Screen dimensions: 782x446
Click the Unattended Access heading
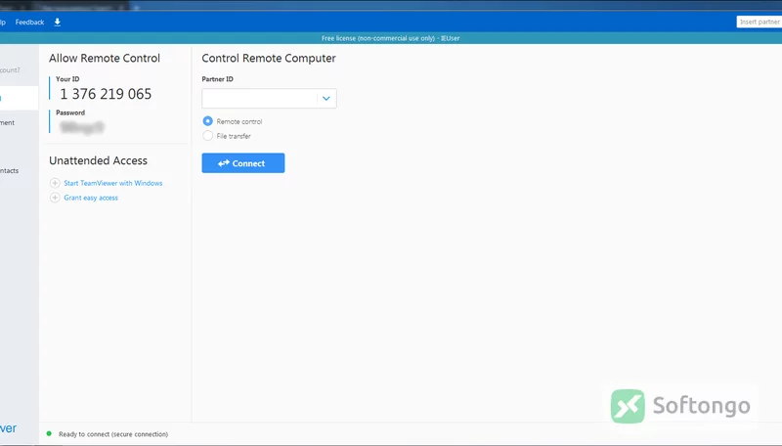pos(99,160)
